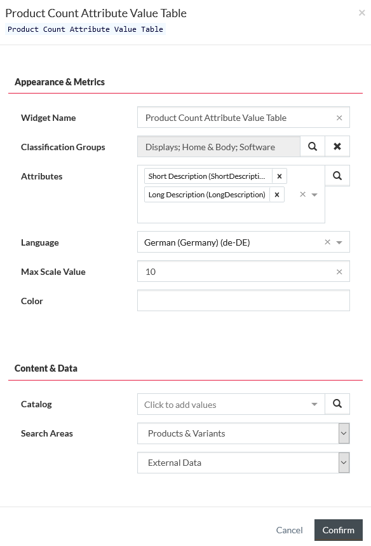Search Catalog with magnifier icon

(337, 403)
